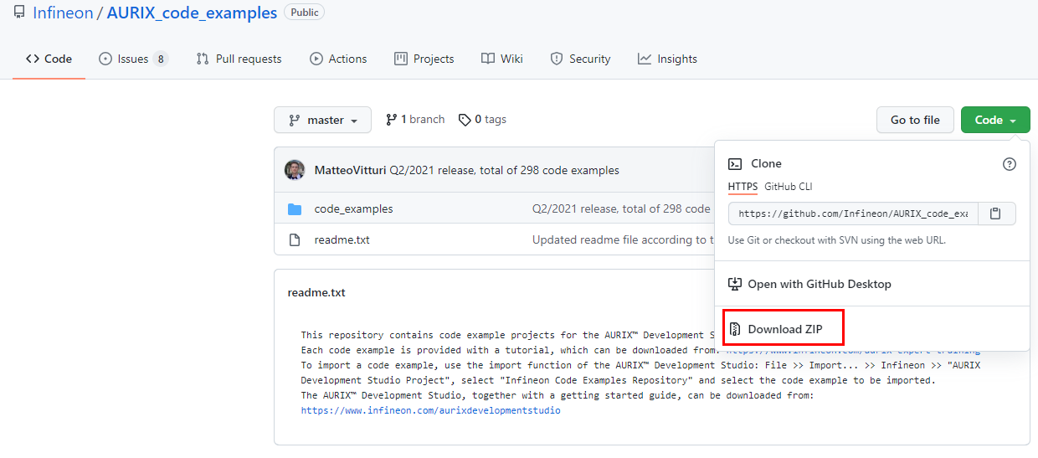
Task: Click the issues count badge 8
Action: (x=161, y=59)
